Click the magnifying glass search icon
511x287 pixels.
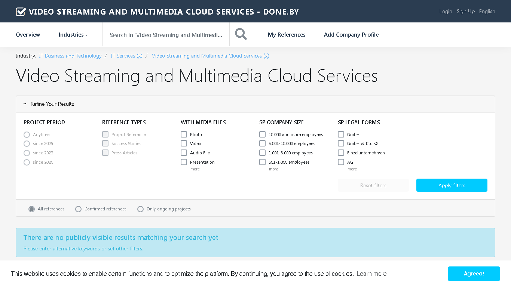pyautogui.click(x=241, y=34)
